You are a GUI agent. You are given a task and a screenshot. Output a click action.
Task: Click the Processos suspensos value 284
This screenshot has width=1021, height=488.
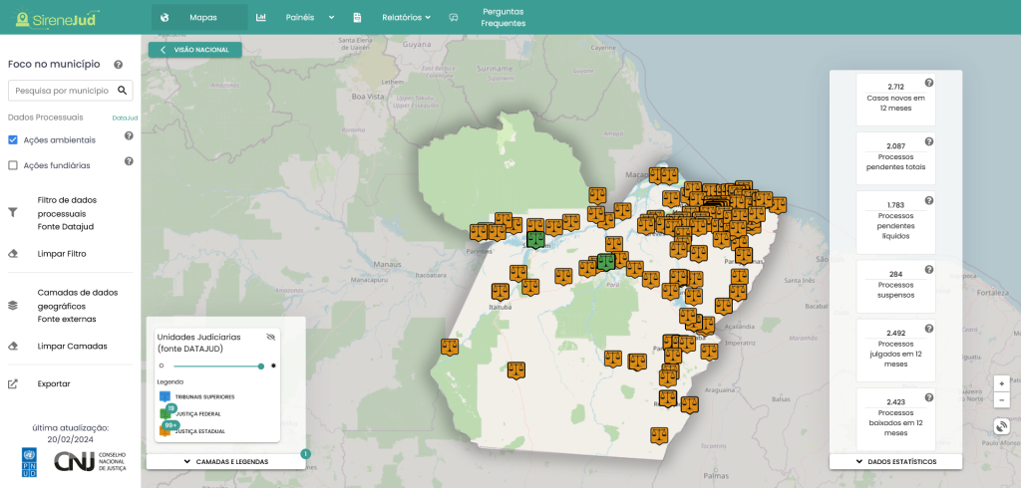point(896,274)
